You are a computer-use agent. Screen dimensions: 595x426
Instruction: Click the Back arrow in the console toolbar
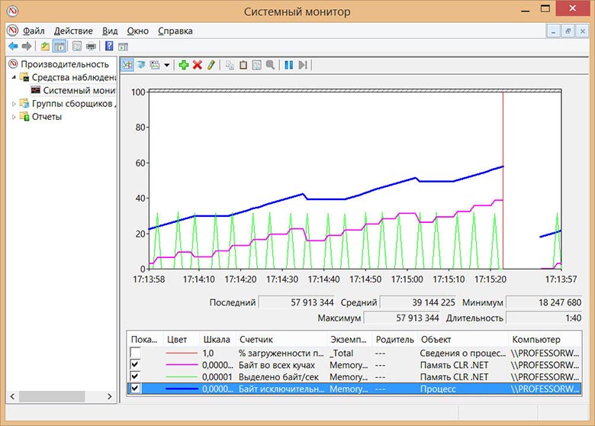(x=13, y=47)
